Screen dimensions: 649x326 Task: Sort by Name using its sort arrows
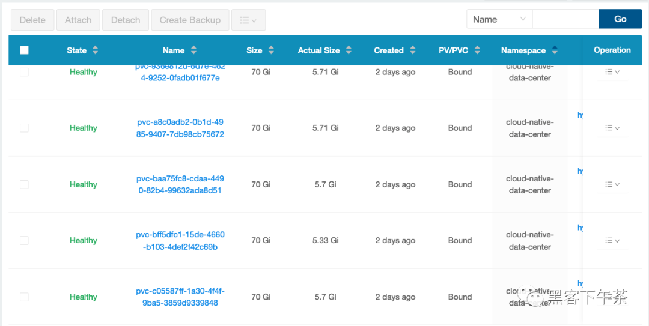pyautogui.click(x=193, y=50)
